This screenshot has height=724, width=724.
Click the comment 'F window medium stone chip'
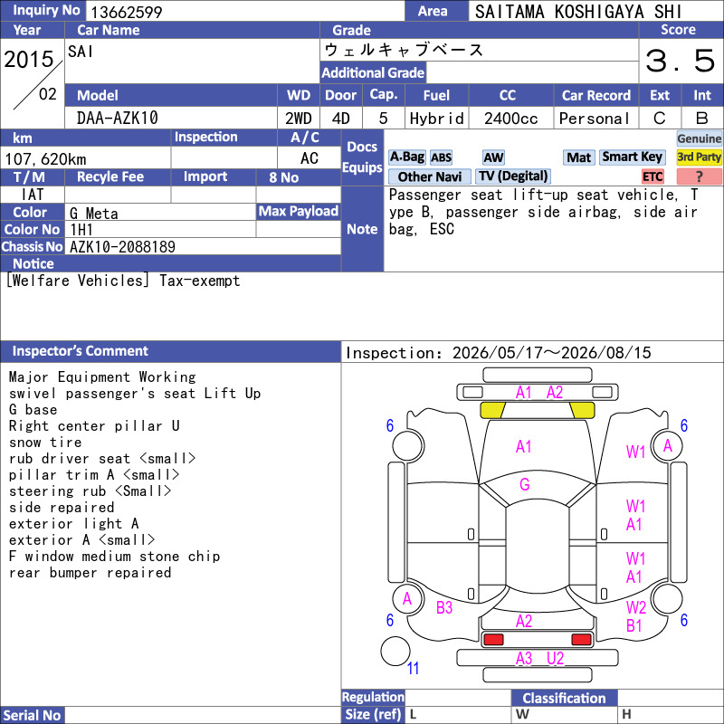pos(115,556)
